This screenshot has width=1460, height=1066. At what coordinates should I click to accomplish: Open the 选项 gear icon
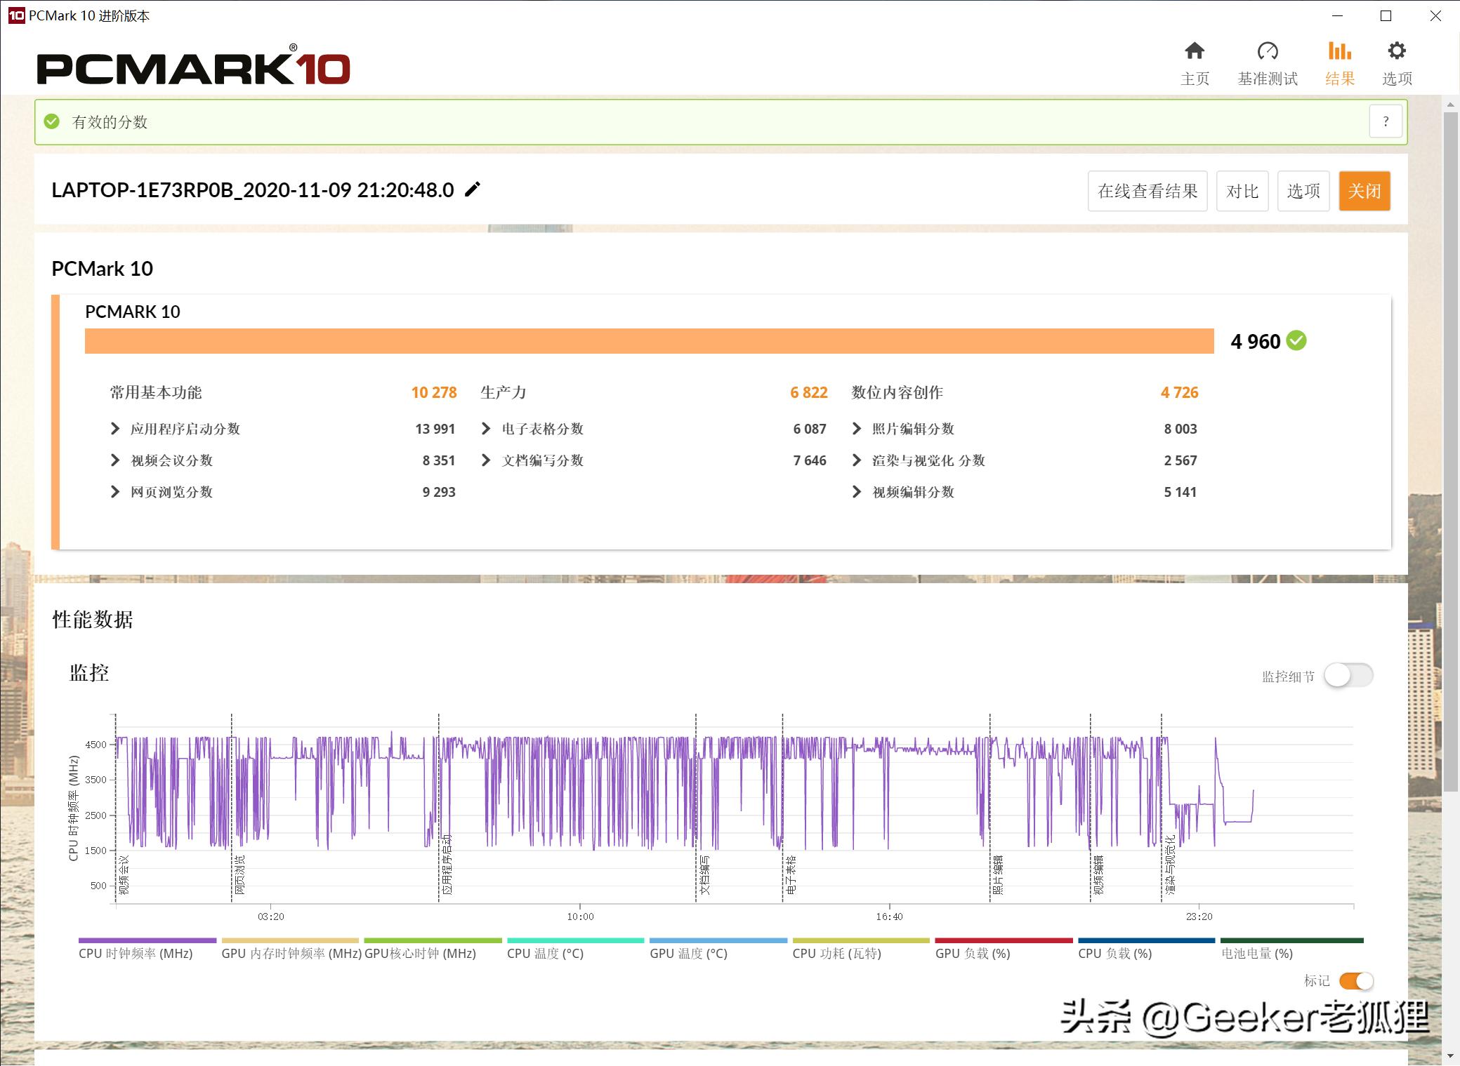pos(1397,52)
